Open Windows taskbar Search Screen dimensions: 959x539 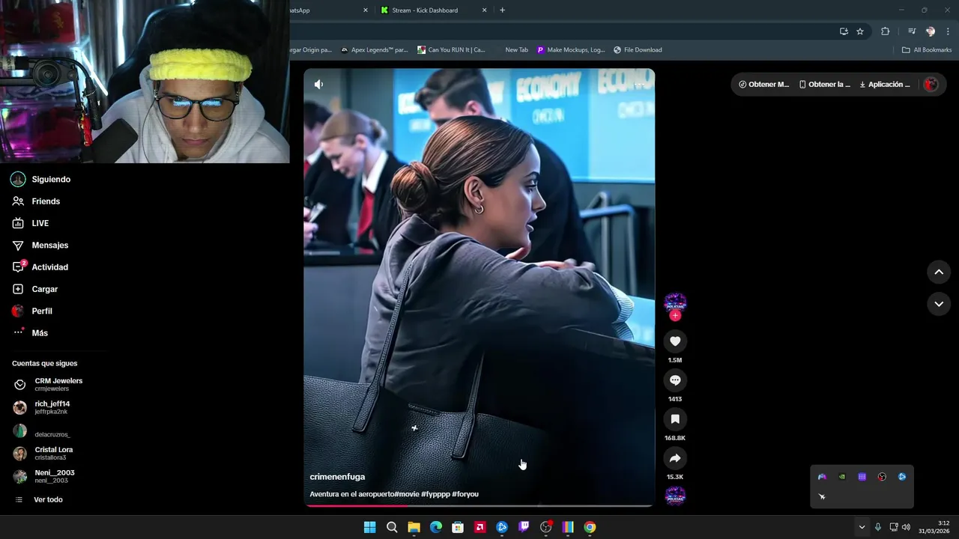click(392, 527)
